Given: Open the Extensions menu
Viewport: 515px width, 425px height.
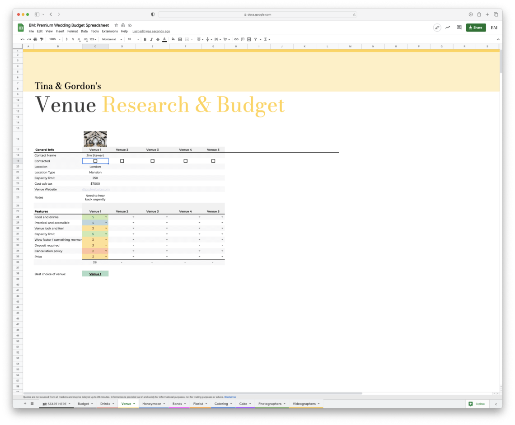Looking at the screenshot, I should pos(110,32).
